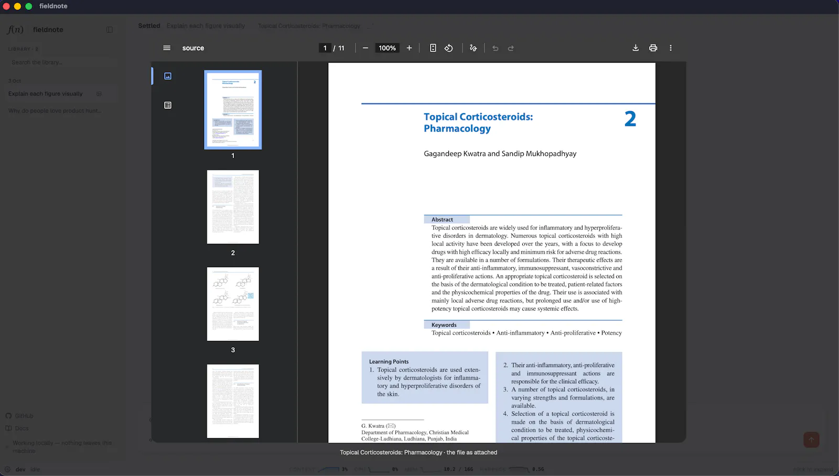839x476 pixels.
Task: Download the PDF file
Action: click(x=636, y=48)
